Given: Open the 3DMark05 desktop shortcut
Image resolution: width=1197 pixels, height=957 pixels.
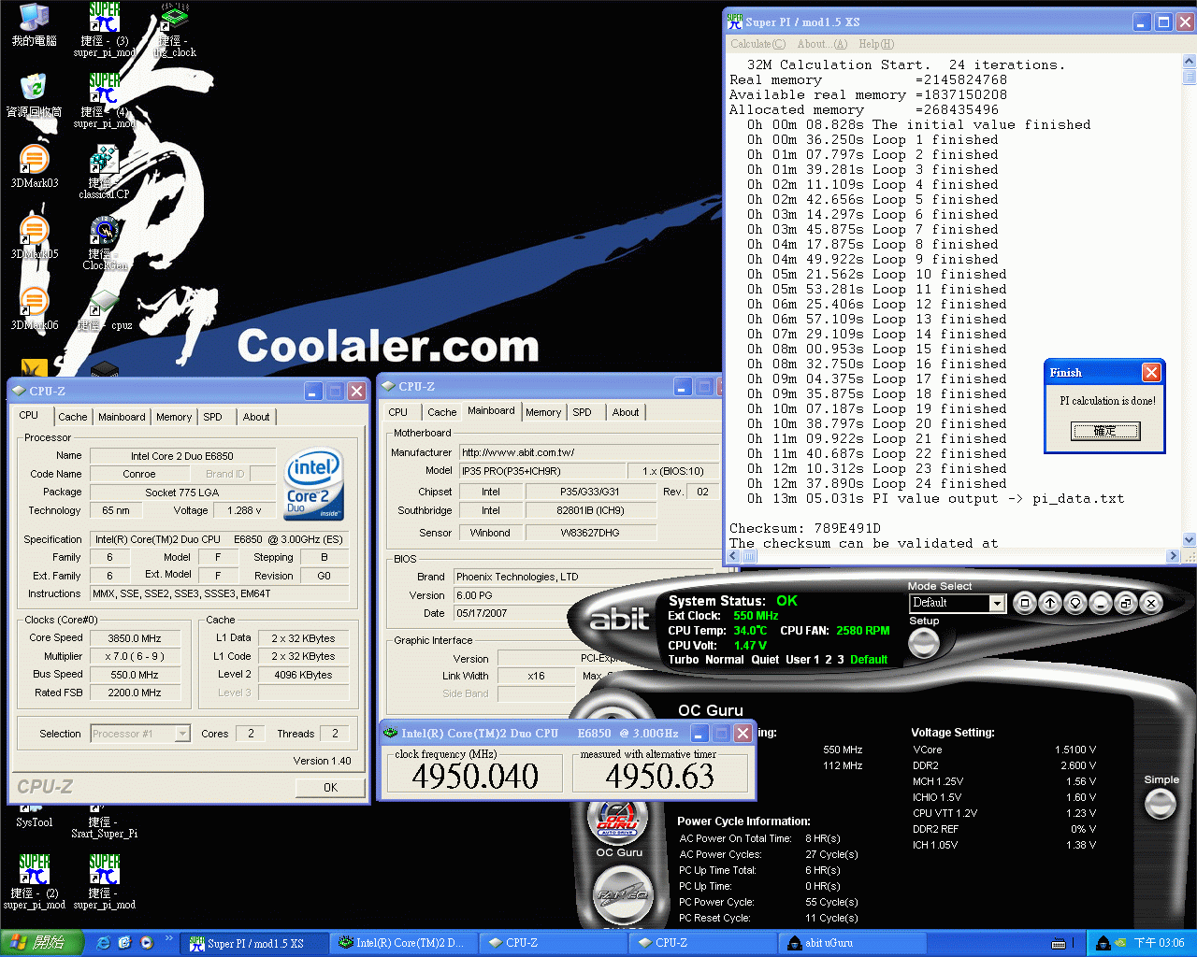Looking at the screenshot, I should 34,237.
